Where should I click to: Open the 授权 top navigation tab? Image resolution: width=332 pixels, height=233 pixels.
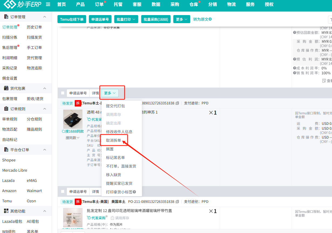(x=269, y=4)
